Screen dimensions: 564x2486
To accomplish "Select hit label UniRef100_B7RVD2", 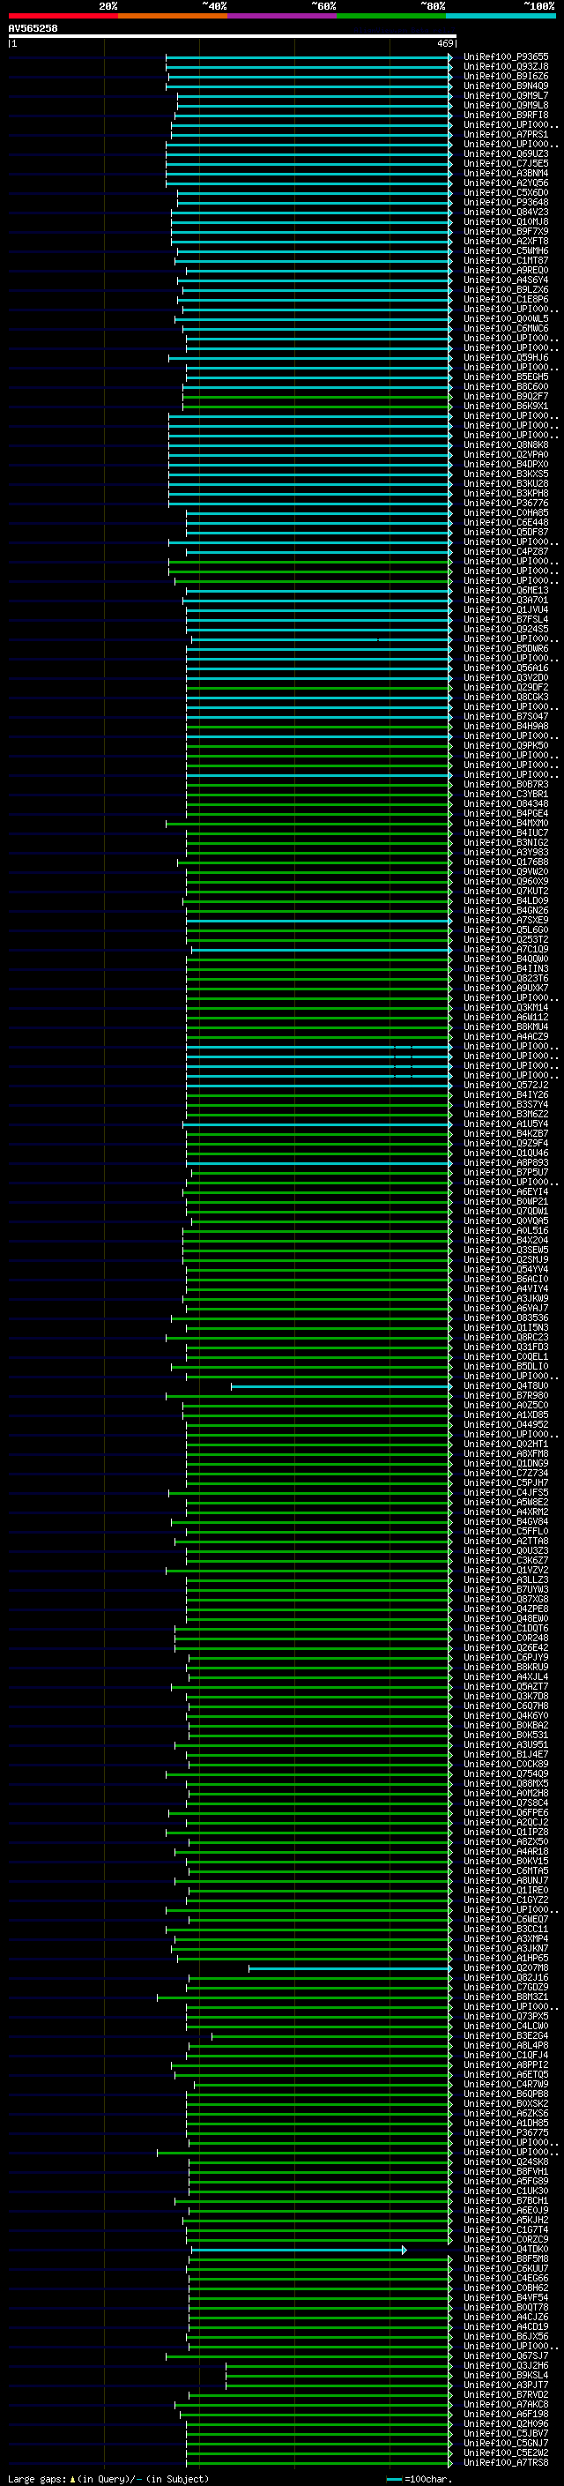I will [x=506, y=2394].
